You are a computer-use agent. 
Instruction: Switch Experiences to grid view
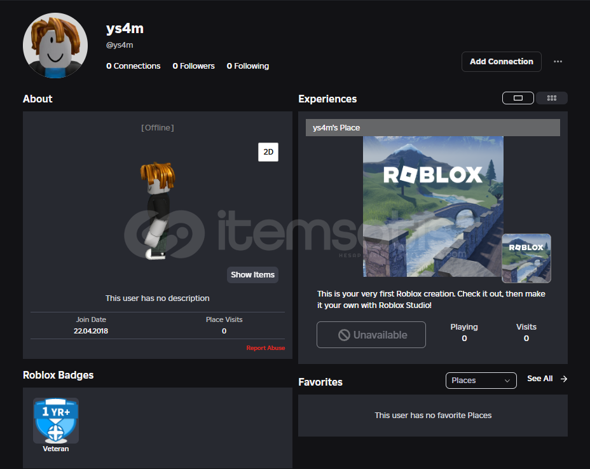(552, 98)
